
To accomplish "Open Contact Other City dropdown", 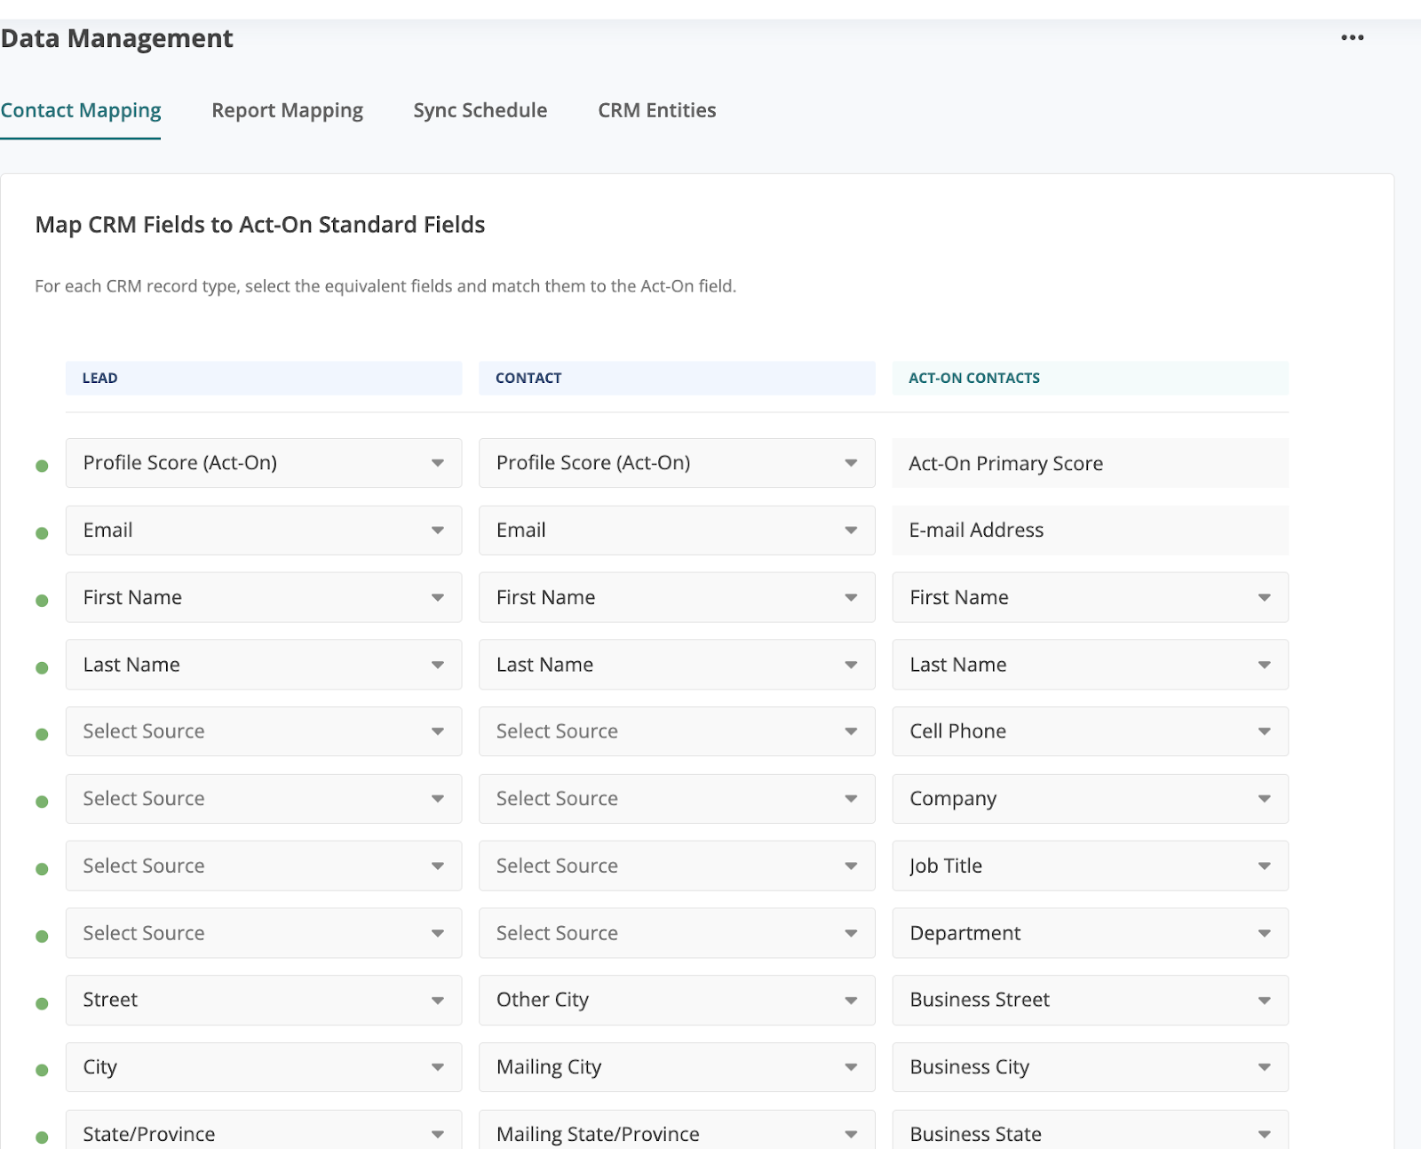I will (x=677, y=1001).
